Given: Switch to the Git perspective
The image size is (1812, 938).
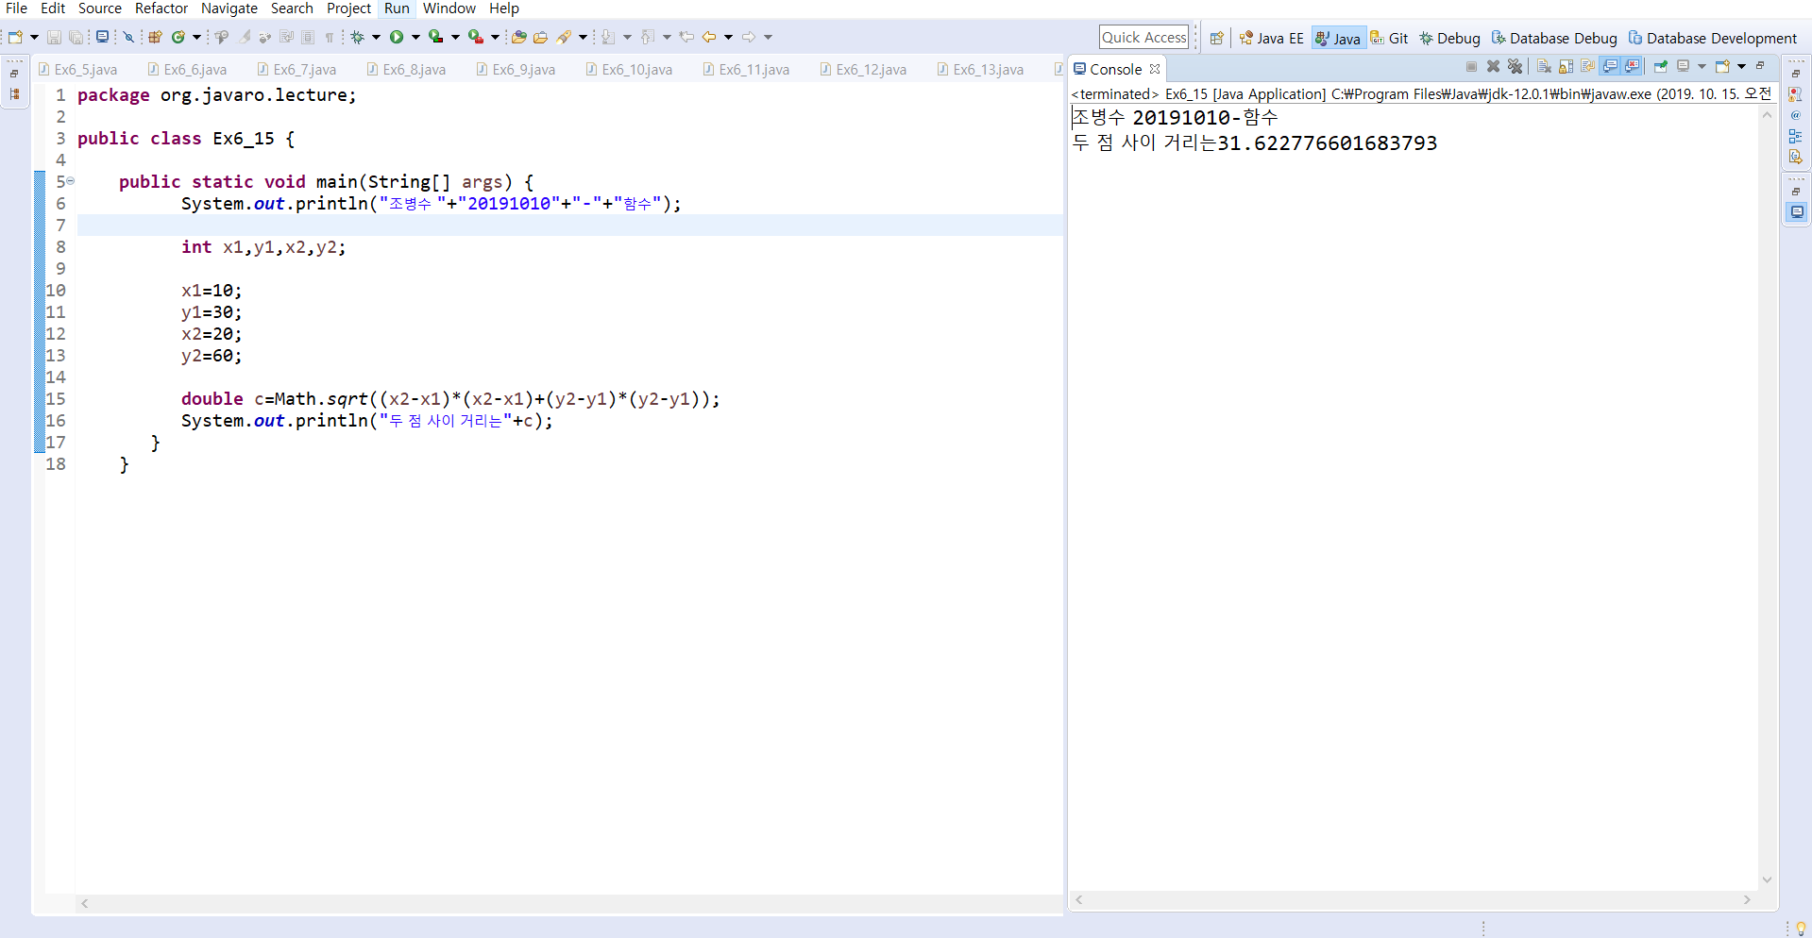Looking at the screenshot, I should click(x=1389, y=38).
